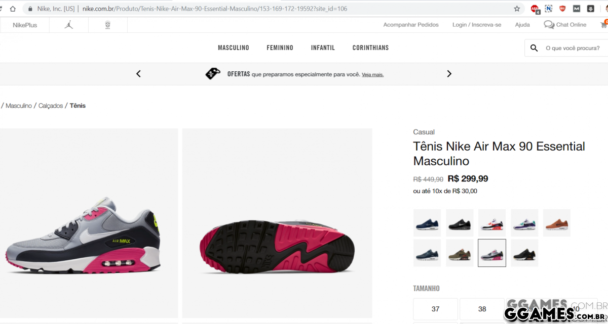Click the search field O que você procura
Viewport: 608px width, 324px height.
[573, 48]
